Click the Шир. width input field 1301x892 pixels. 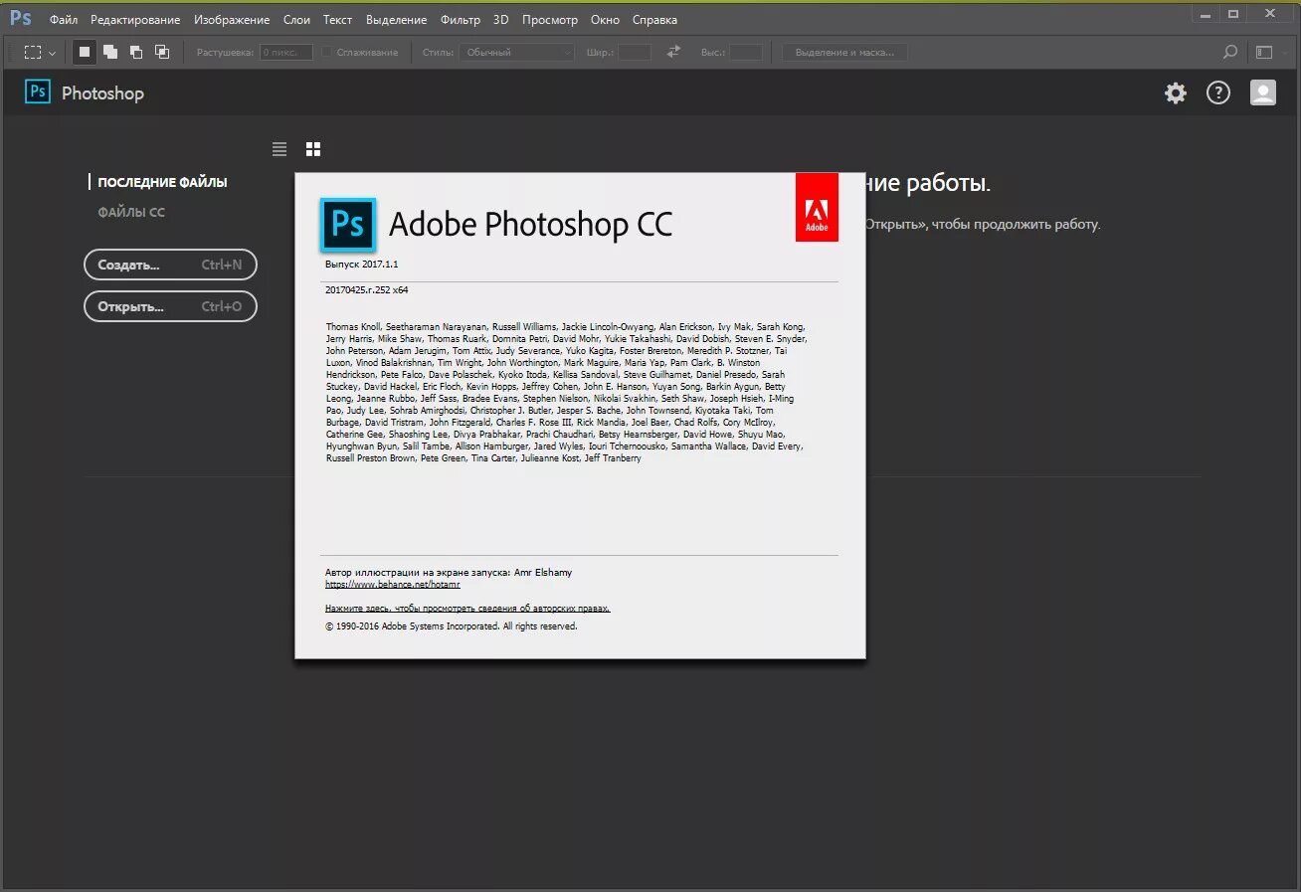[x=635, y=52]
